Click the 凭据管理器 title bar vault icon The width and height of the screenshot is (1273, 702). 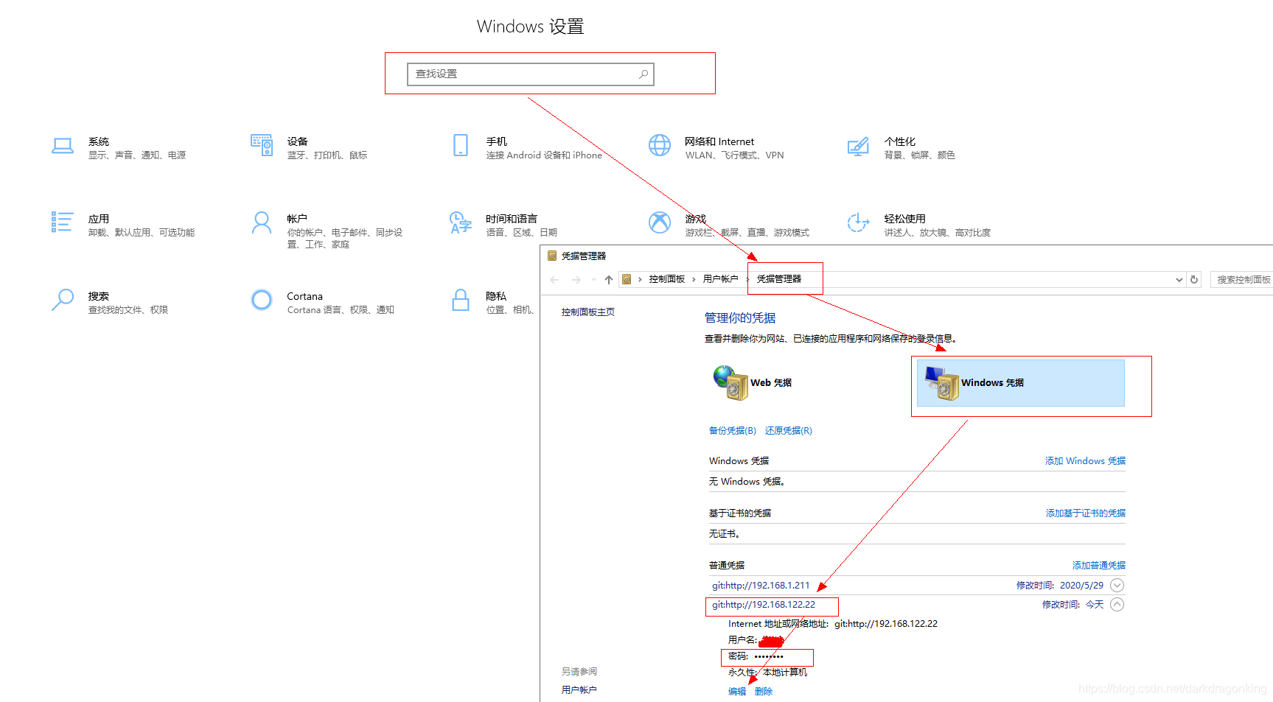[x=552, y=256]
